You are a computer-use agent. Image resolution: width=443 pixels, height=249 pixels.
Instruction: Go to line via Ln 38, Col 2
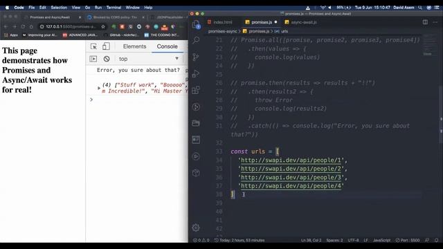pyautogui.click(x=311, y=240)
